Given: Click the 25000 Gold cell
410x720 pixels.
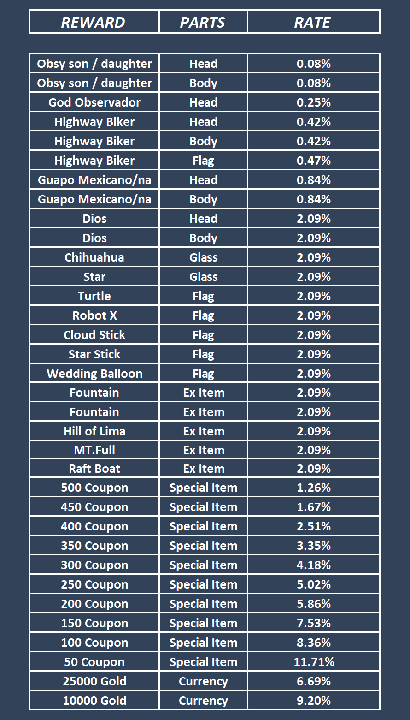Looking at the screenshot, I should (94, 681).
